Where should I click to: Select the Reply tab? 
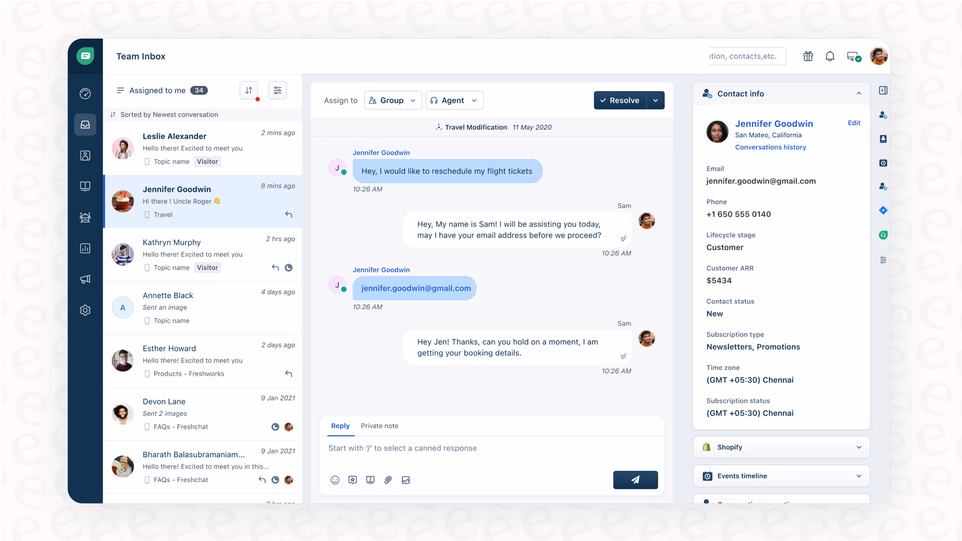[340, 426]
